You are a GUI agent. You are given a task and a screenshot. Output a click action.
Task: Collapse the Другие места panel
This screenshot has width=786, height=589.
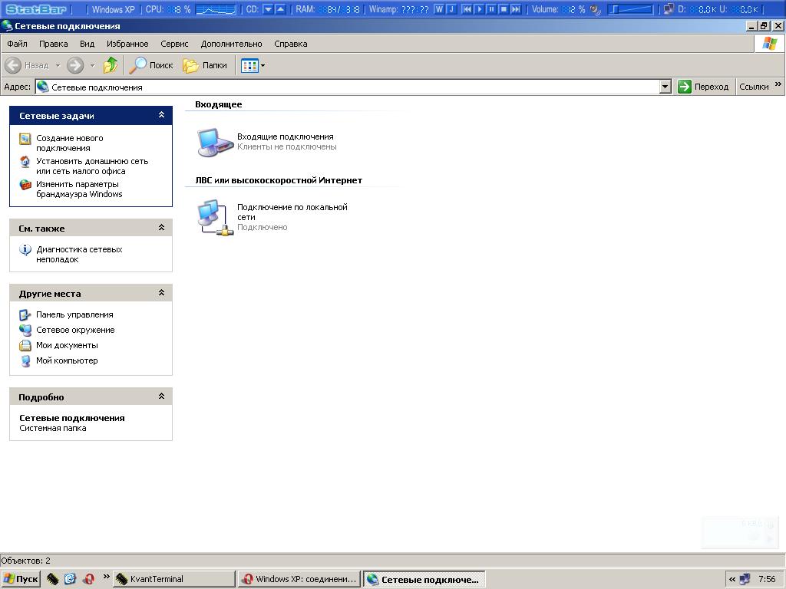pos(161,293)
